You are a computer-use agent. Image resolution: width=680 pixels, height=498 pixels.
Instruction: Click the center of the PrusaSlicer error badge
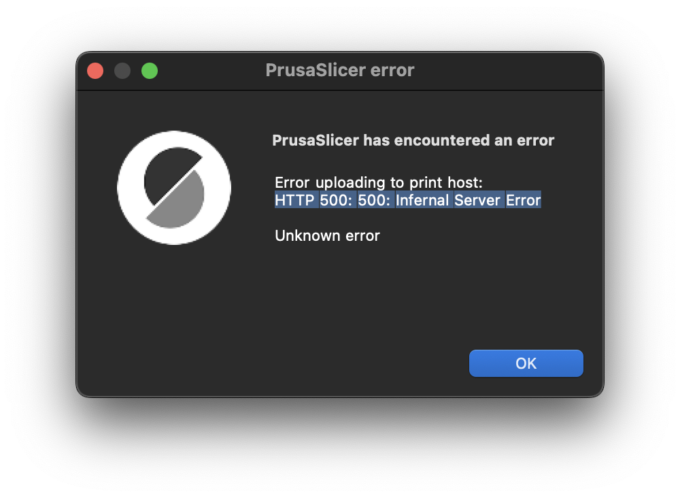[x=174, y=187]
